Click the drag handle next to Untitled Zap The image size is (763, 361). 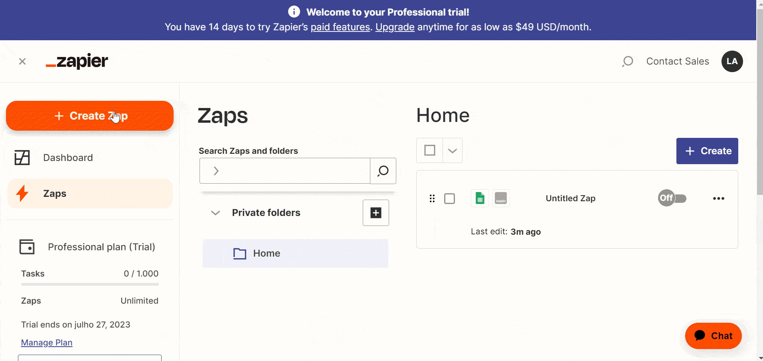pos(432,198)
